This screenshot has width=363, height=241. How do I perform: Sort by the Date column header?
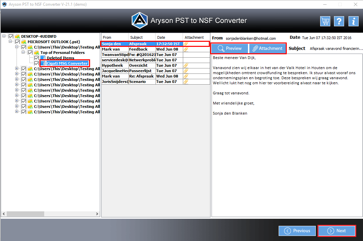coord(169,37)
